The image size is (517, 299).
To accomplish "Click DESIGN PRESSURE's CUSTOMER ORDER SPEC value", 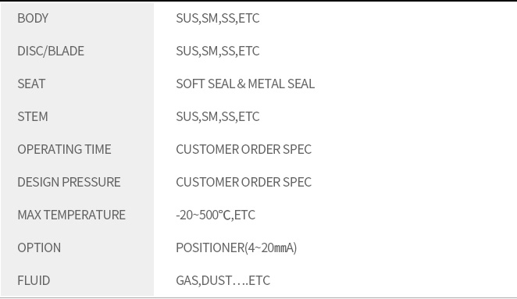I will click(244, 182).
